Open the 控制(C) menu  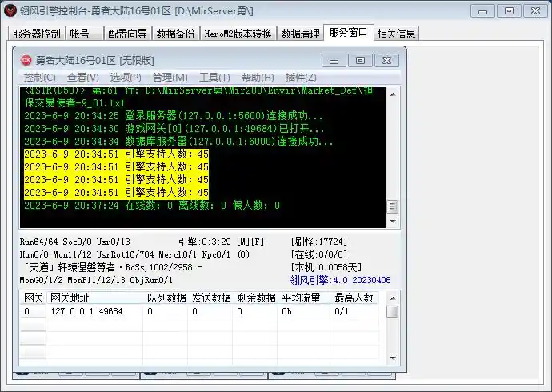pos(39,77)
